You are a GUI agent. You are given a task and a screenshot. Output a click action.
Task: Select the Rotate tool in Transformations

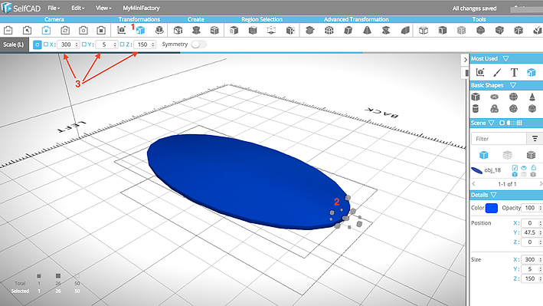(159, 30)
